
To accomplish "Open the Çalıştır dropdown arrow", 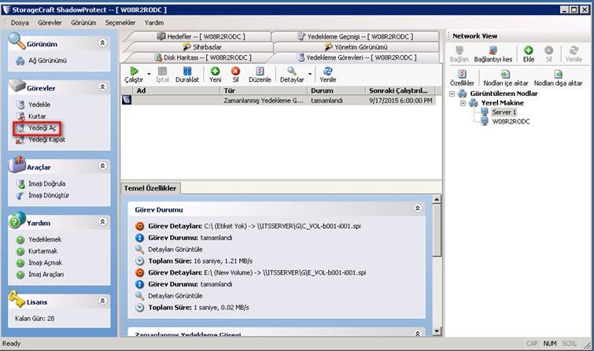I will coord(149,74).
